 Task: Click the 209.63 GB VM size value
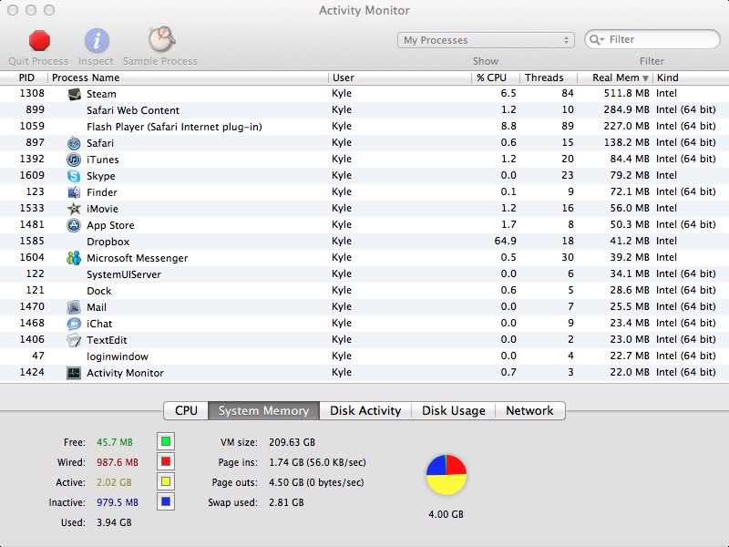(292, 442)
